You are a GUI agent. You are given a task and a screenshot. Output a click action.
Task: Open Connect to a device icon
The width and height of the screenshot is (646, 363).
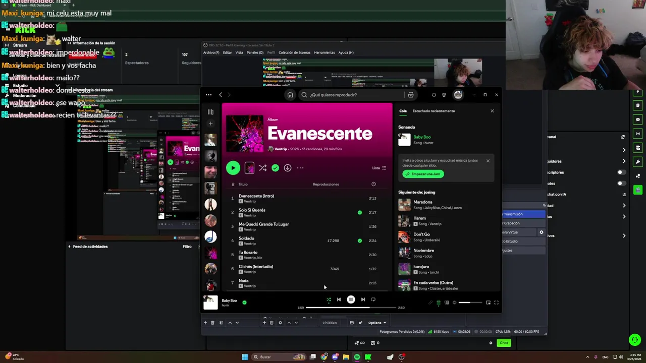(447, 302)
